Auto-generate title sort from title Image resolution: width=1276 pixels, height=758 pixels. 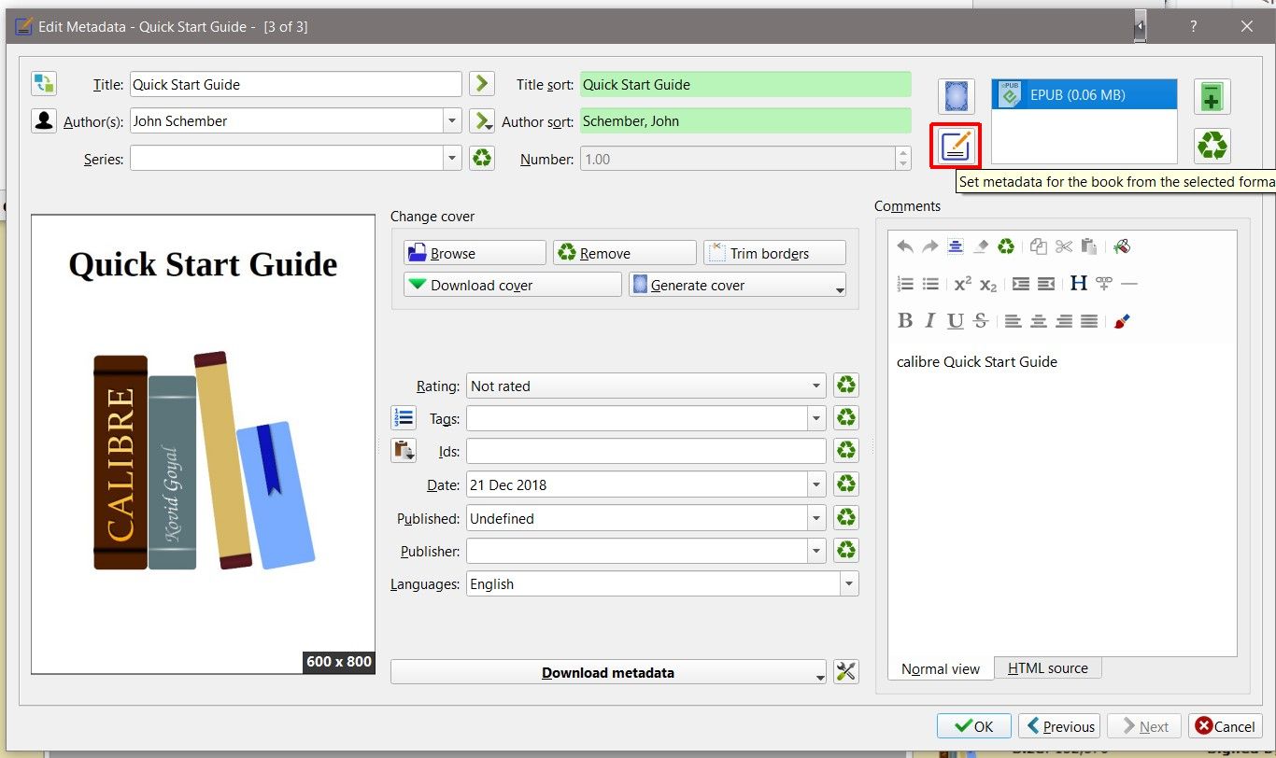click(x=481, y=83)
